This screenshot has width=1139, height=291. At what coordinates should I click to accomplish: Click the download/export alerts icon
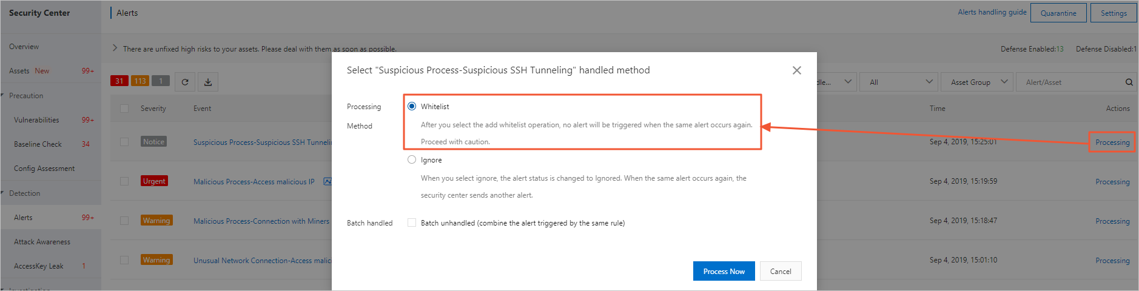click(x=208, y=82)
